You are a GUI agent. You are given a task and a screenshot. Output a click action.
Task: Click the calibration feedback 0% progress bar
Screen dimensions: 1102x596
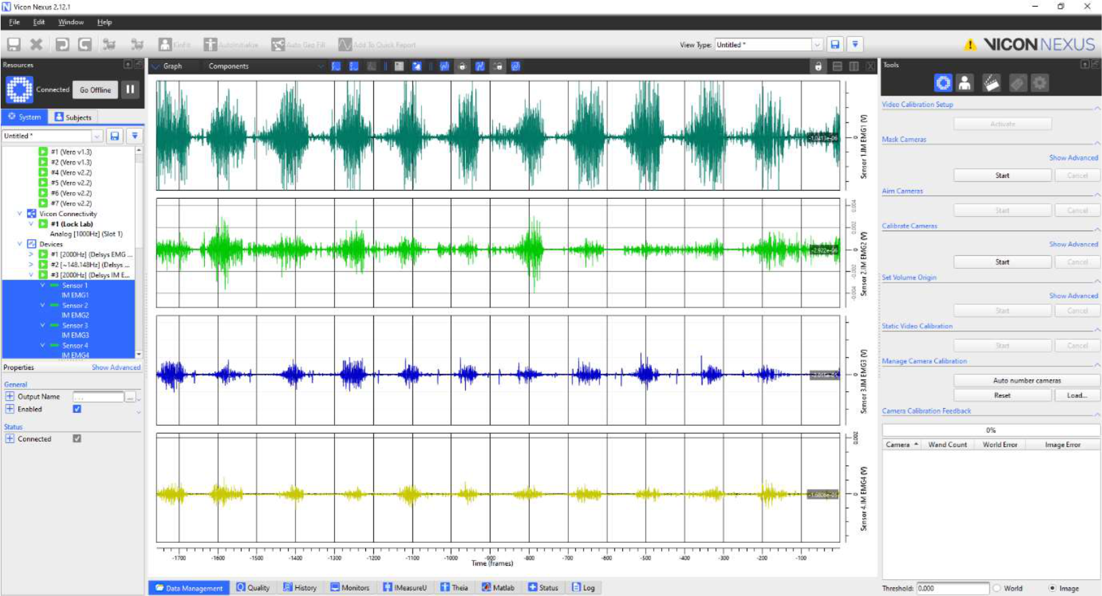click(991, 430)
